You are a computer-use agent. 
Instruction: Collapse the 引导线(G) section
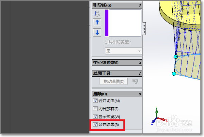click(140, 5)
